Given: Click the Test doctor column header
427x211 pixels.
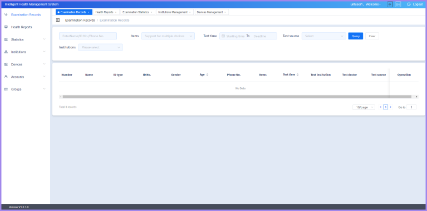Looking at the screenshot, I should (x=350, y=74).
